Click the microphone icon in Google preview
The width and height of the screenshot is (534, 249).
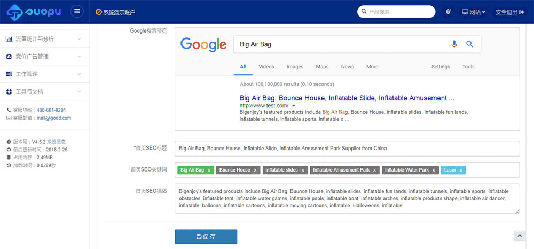(454, 44)
